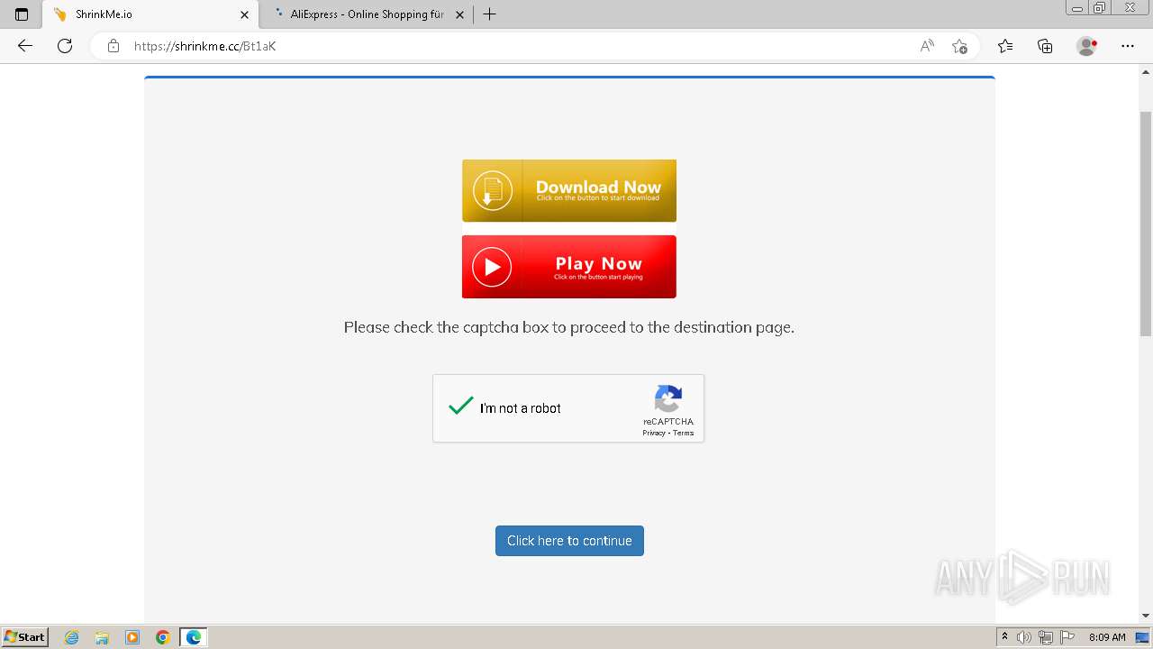Select the Microsoft Edge taskbar icon

(x=194, y=637)
